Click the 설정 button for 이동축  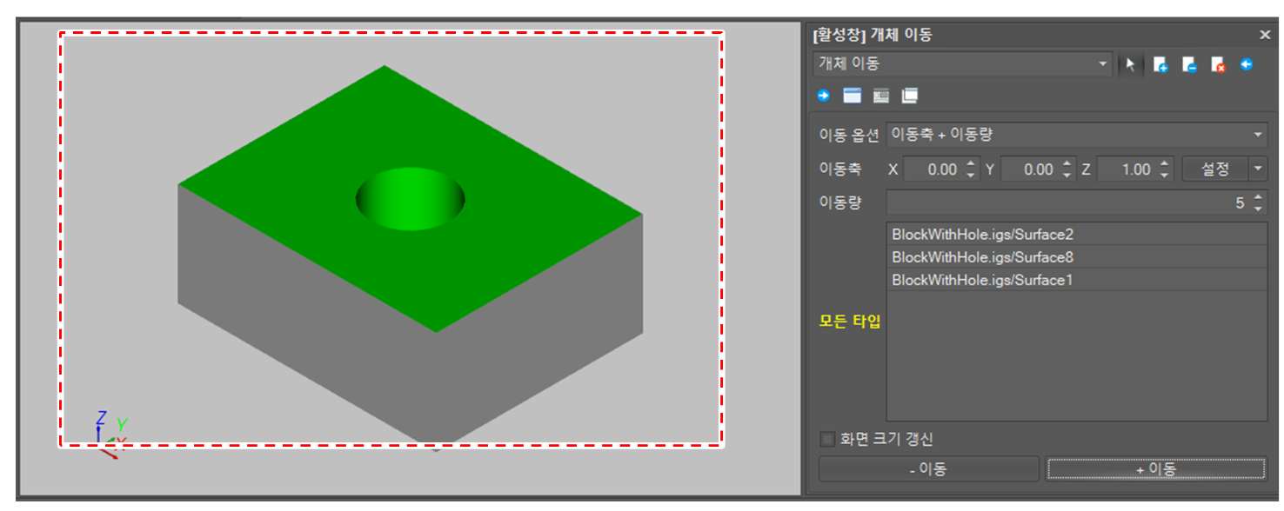[x=1214, y=169]
